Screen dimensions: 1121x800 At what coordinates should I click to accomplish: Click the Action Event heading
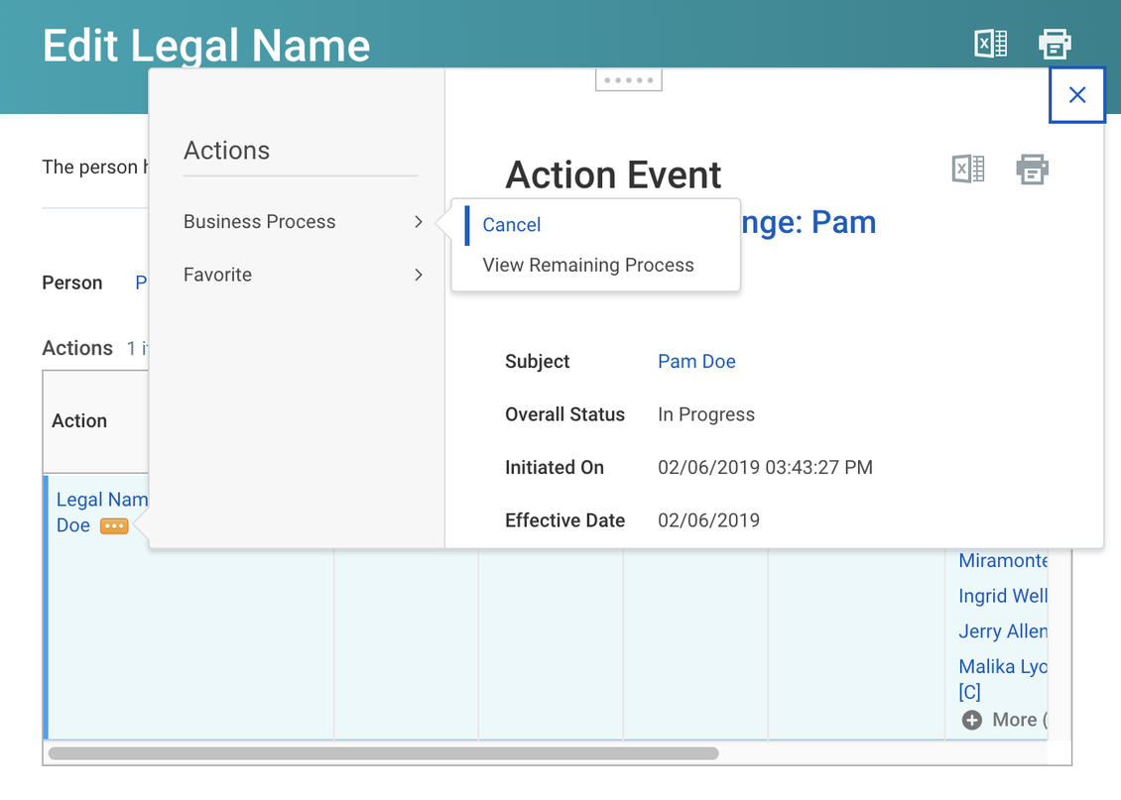(613, 175)
